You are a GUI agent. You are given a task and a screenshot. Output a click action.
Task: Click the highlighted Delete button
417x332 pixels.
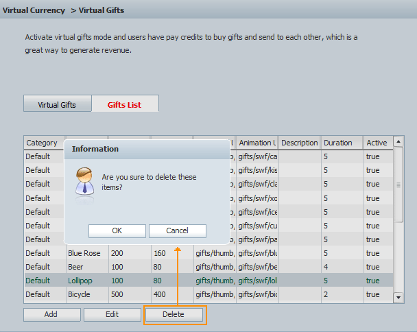point(174,314)
